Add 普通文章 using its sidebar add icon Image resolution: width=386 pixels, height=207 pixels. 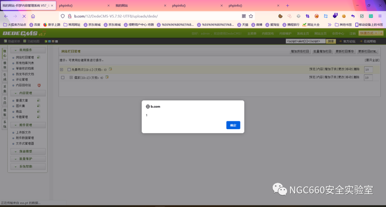coord(38,100)
